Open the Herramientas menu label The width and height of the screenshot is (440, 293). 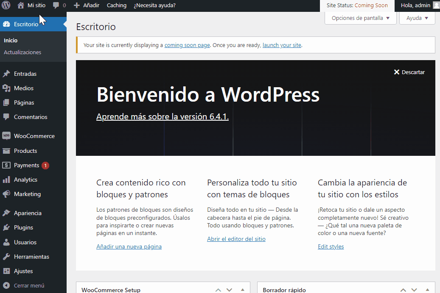[31, 257]
